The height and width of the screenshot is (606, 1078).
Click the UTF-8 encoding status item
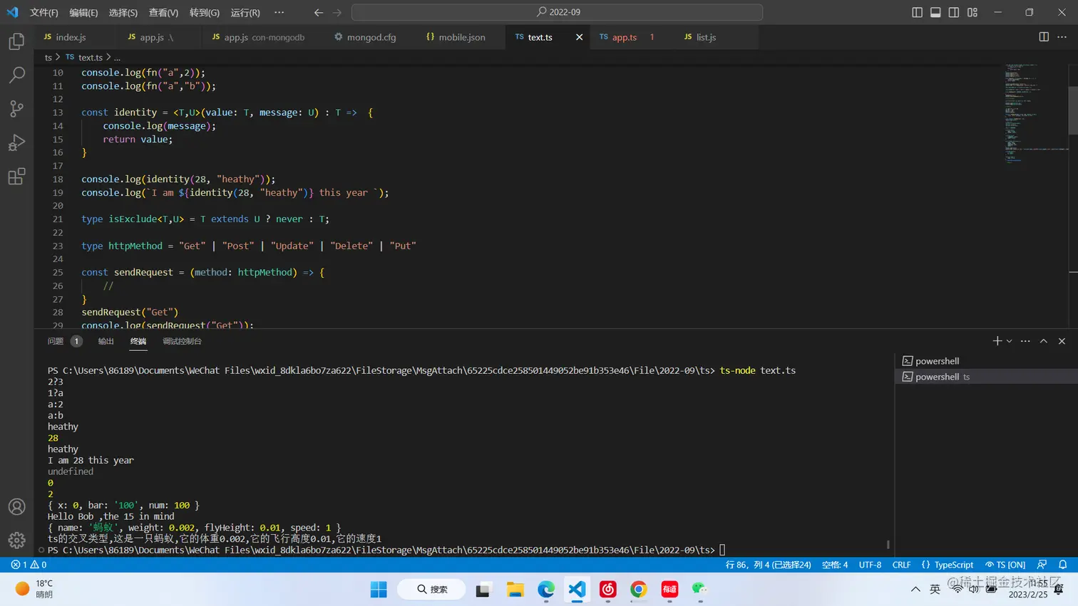(x=870, y=565)
